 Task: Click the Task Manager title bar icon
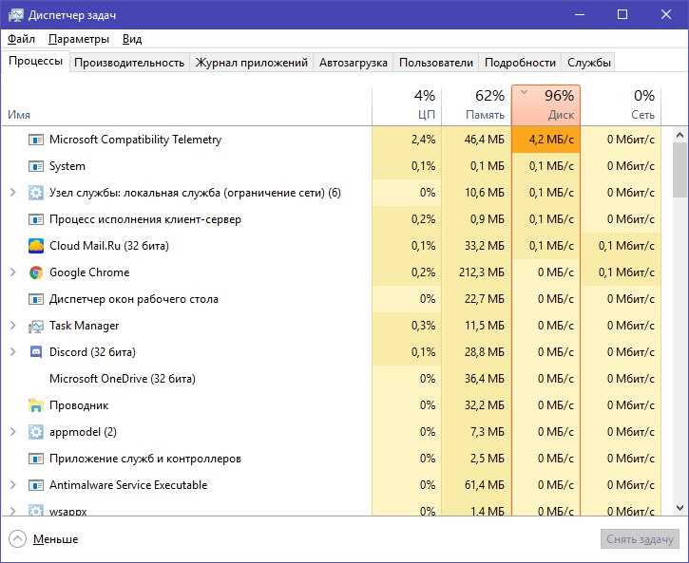(16, 15)
